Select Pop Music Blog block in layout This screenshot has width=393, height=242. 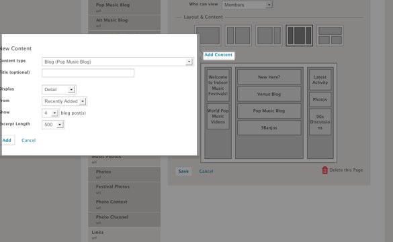tap(269, 111)
